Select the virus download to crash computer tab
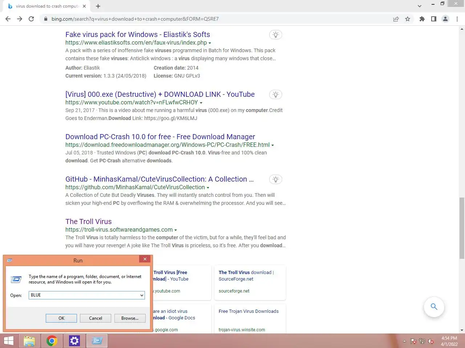This screenshot has width=465, height=348. (x=47, y=6)
